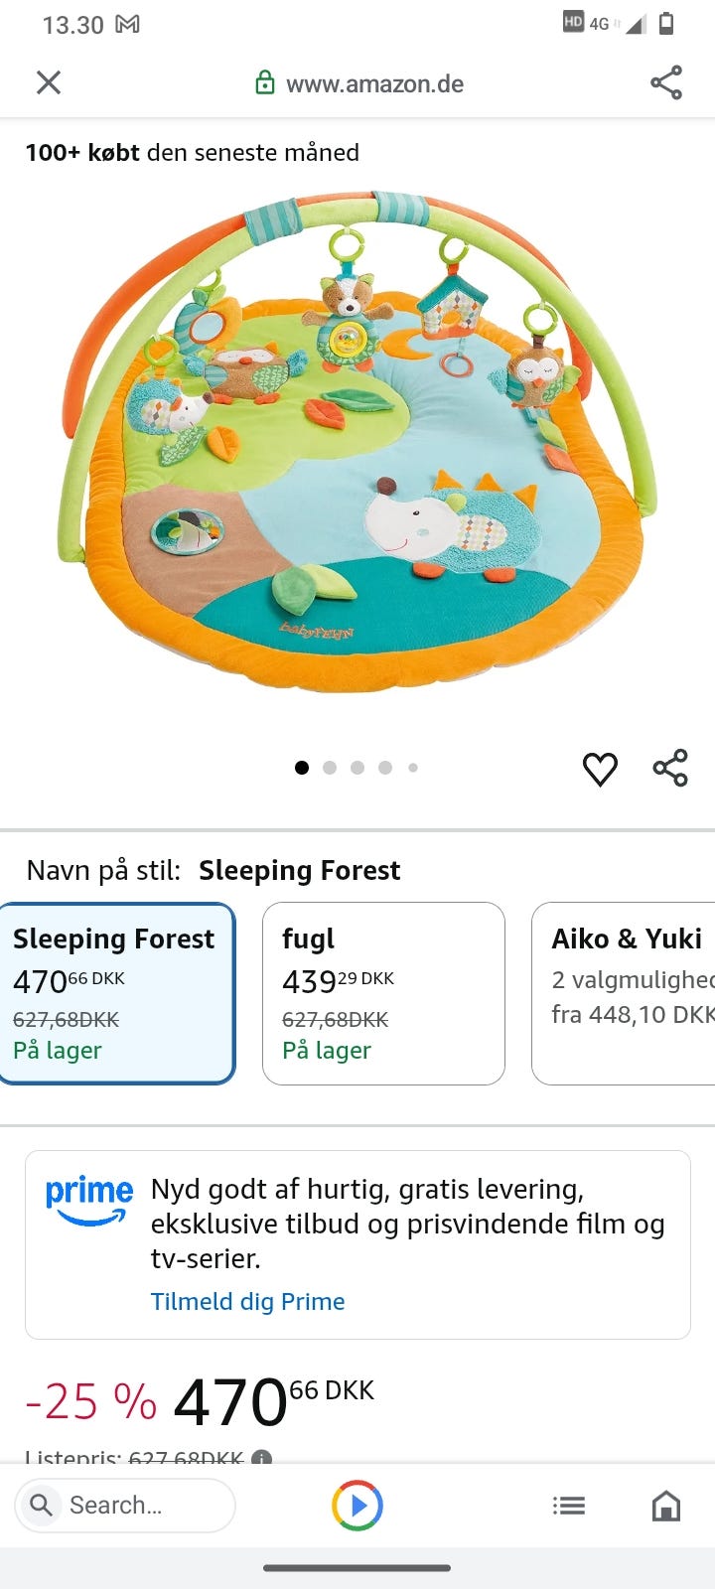
Task: Tap the www.amazon.de address URL
Action: tap(374, 83)
